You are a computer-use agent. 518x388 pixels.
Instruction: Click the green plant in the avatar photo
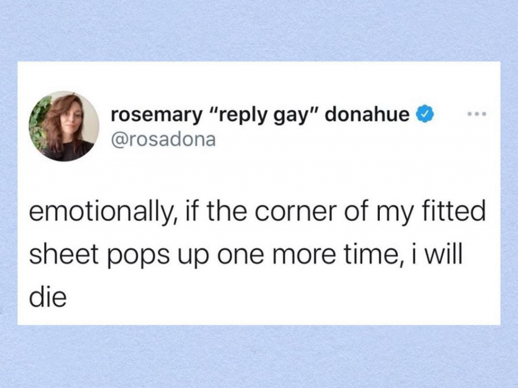tap(38, 121)
